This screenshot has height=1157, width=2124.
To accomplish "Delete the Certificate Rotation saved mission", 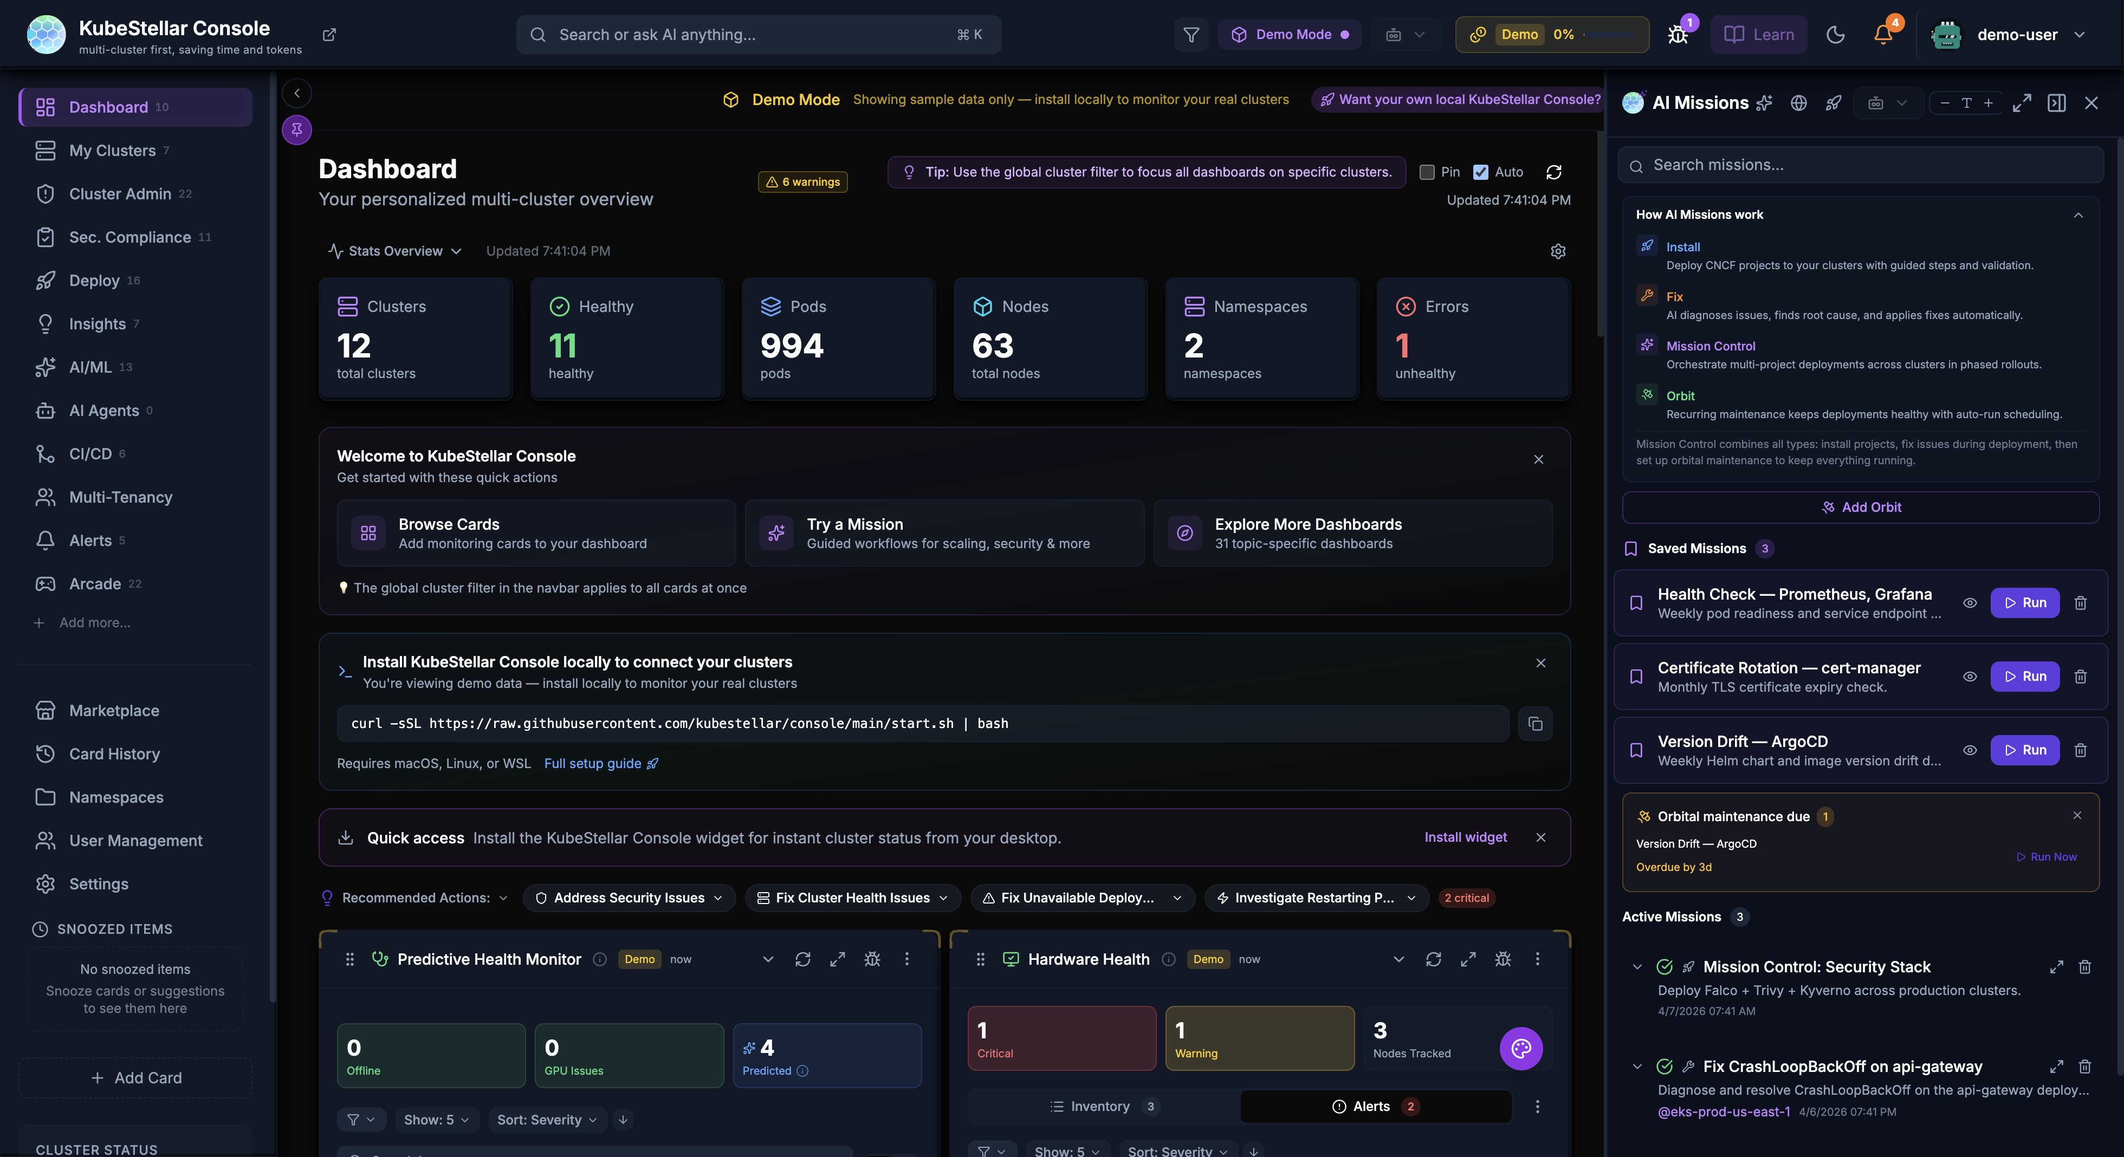I will [x=2080, y=677].
